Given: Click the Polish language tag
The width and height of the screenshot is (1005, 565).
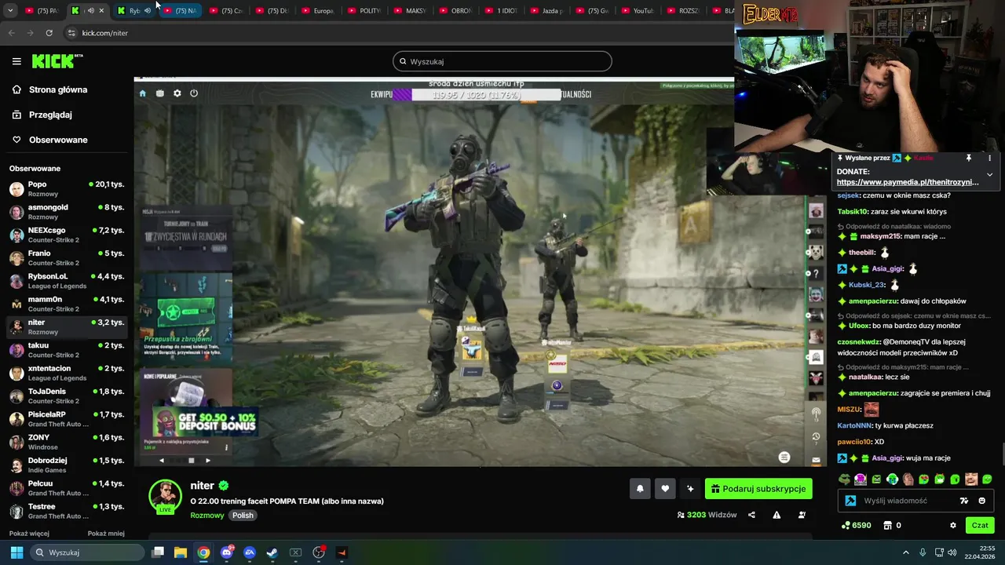Looking at the screenshot, I should click(243, 516).
